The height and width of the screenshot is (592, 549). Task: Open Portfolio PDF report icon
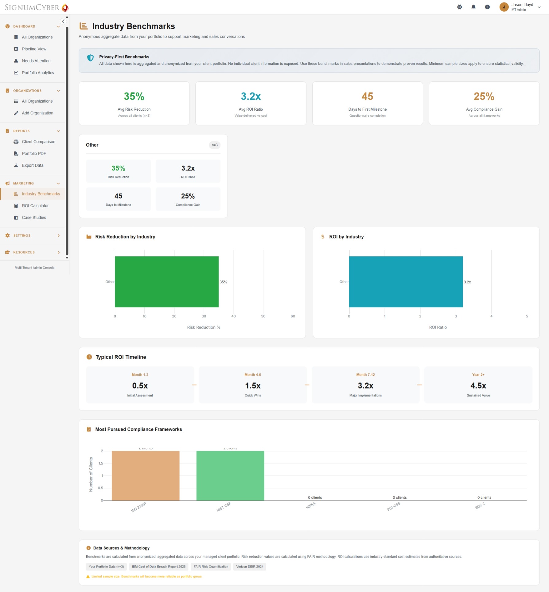click(x=16, y=153)
